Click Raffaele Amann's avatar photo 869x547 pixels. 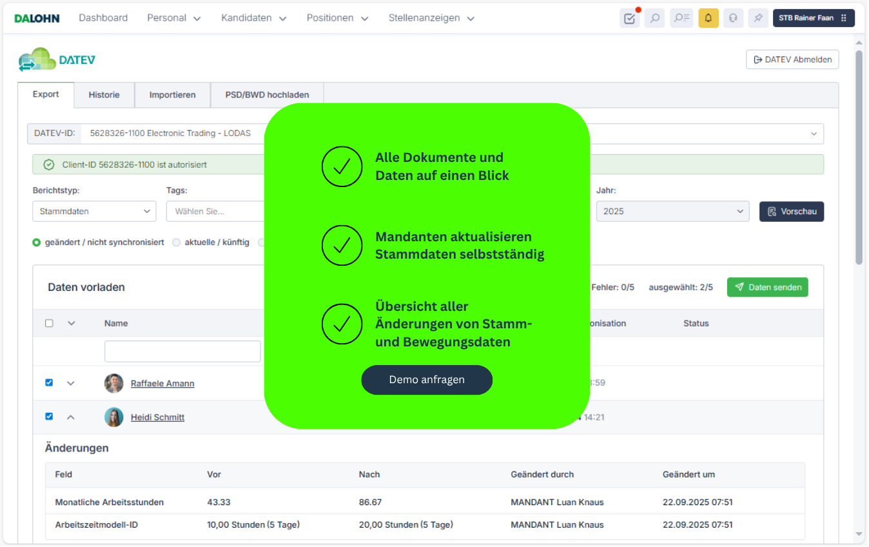click(x=113, y=383)
